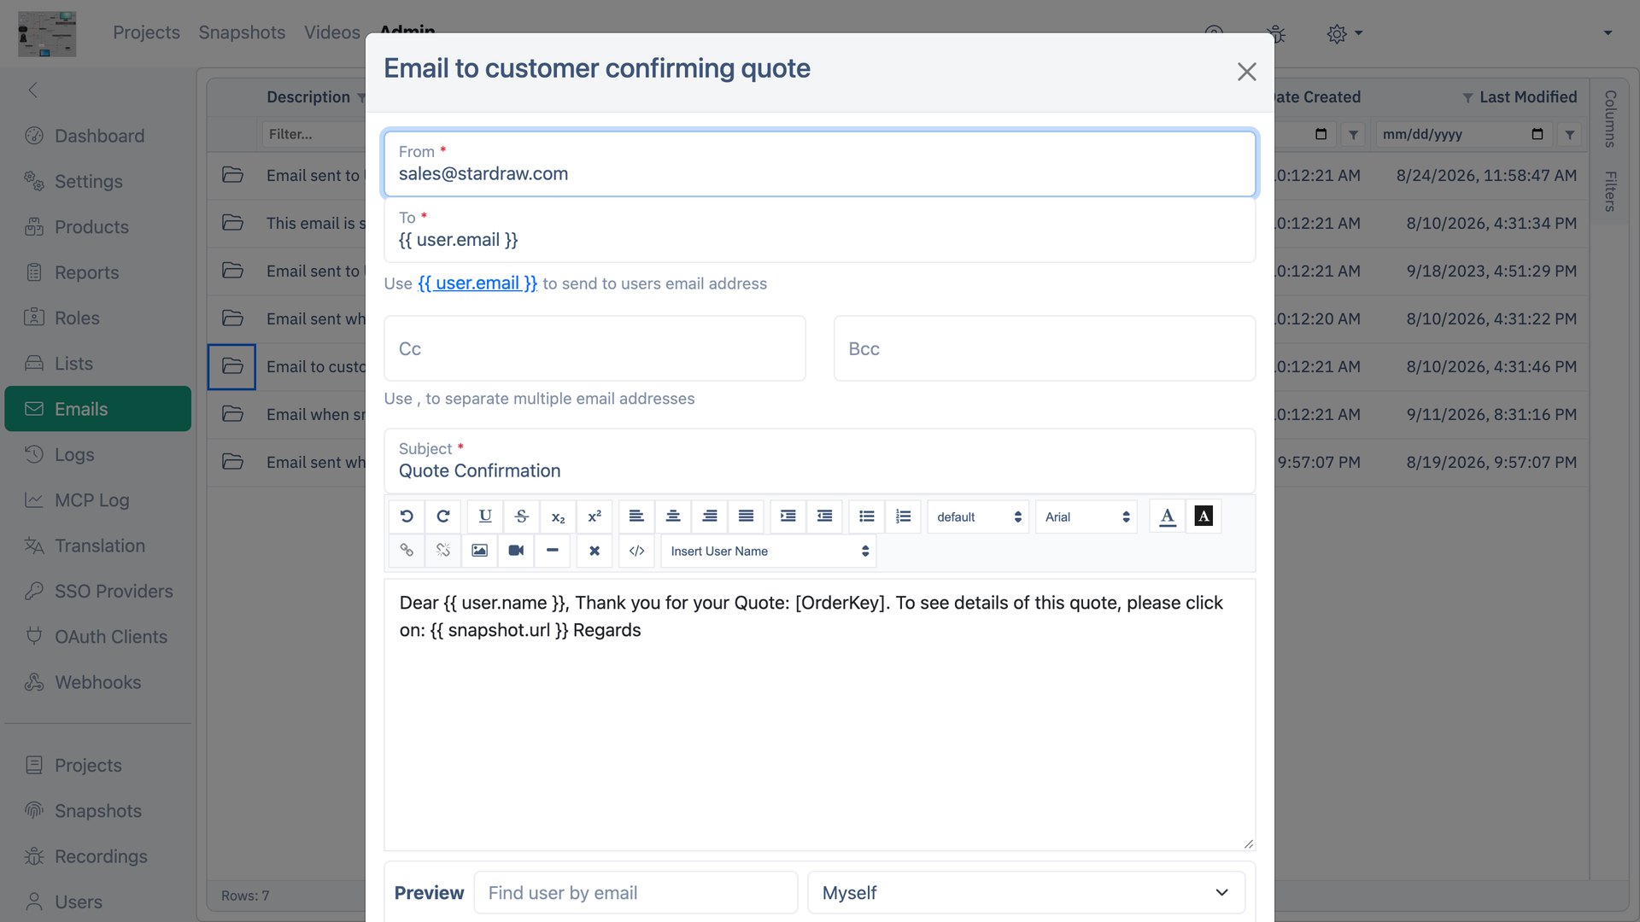Image resolution: width=1640 pixels, height=922 pixels.
Task: Insert an image into the email body
Action: pyautogui.click(x=480, y=551)
